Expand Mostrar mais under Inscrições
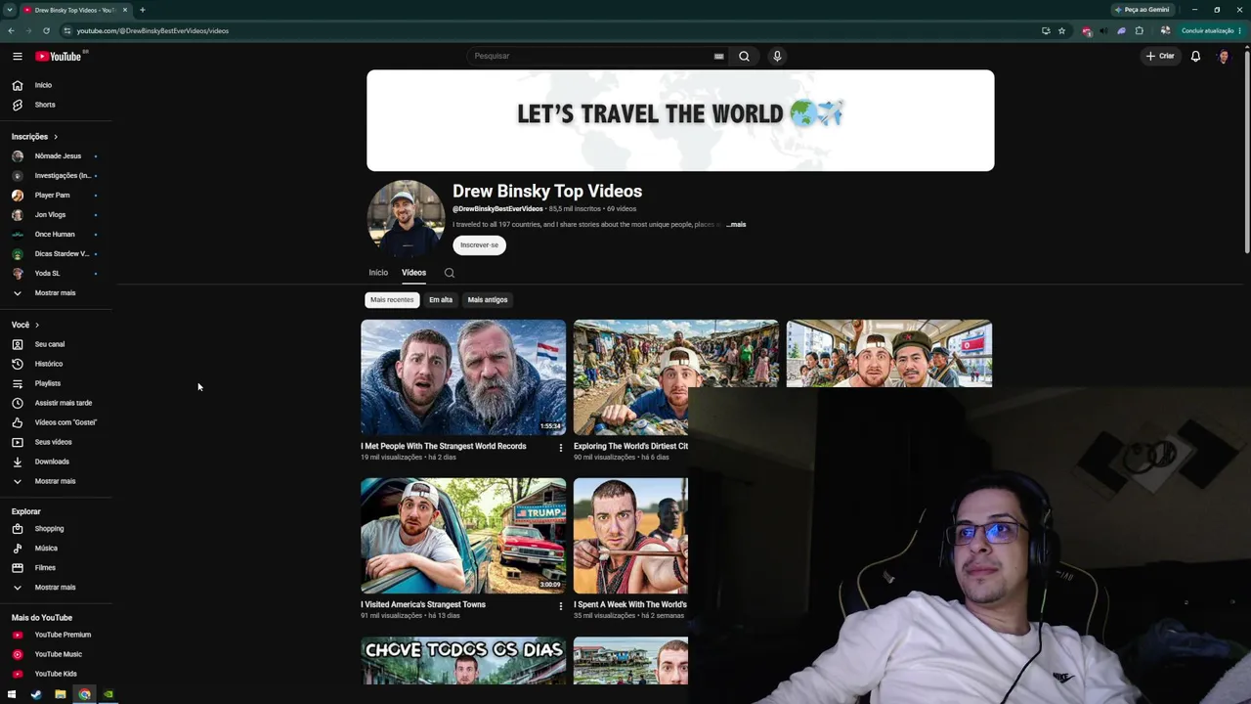 click(55, 293)
